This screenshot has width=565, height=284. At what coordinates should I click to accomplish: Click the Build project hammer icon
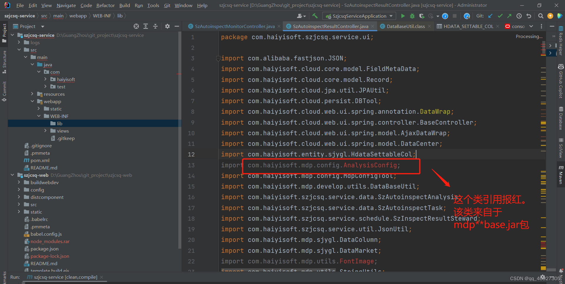pyautogui.click(x=315, y=16)
